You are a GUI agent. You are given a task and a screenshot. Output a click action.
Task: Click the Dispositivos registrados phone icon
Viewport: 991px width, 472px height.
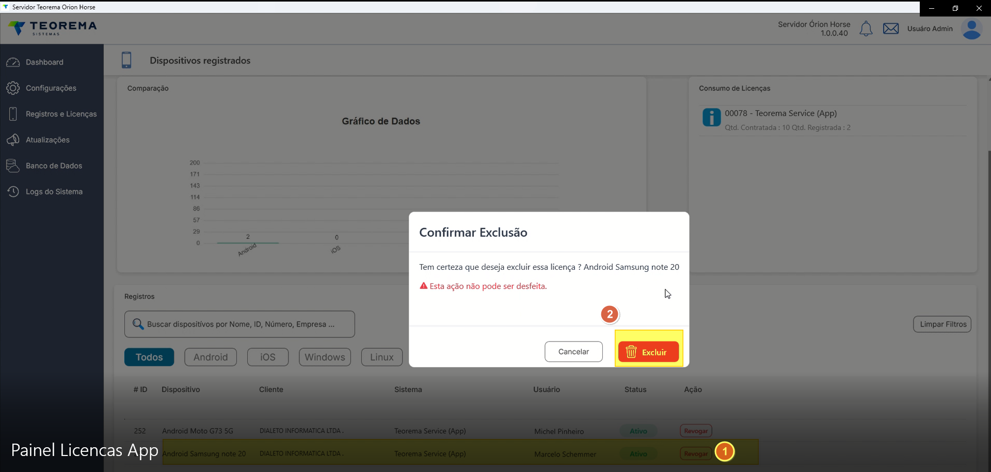(126, 60)
